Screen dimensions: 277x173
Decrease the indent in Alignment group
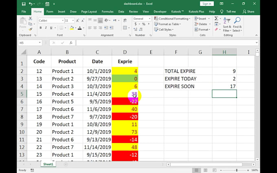tap(106, 28)
